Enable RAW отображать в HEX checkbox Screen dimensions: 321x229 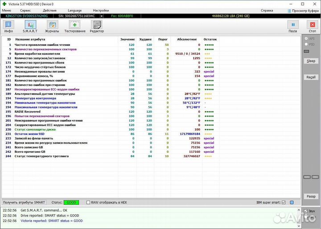click(88, 202)
